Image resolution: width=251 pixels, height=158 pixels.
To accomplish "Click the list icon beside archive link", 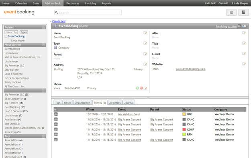I will point(239,26).
